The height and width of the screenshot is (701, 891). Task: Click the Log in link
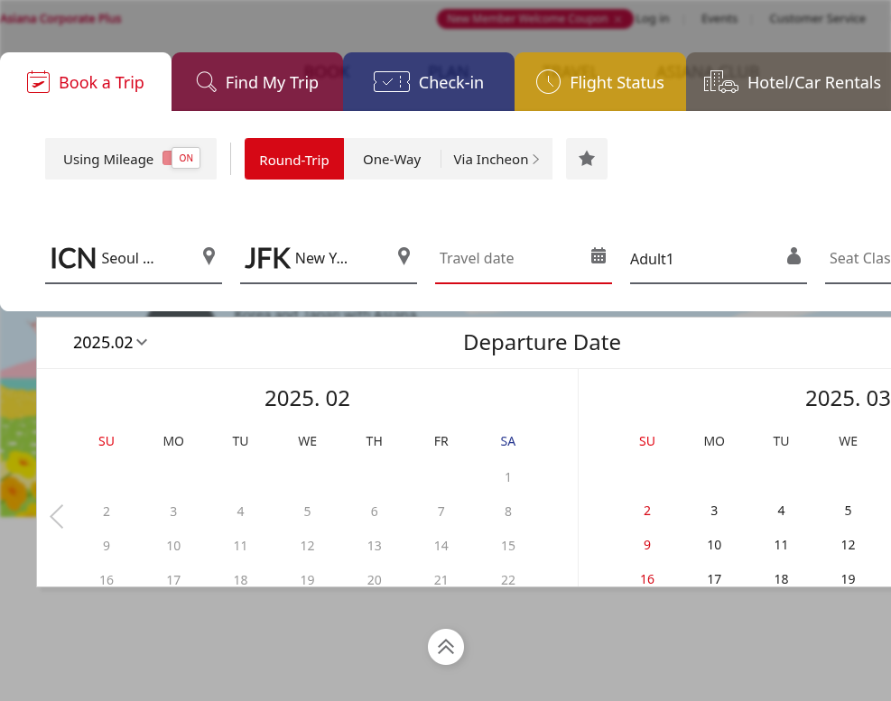[x=652, y=19]
